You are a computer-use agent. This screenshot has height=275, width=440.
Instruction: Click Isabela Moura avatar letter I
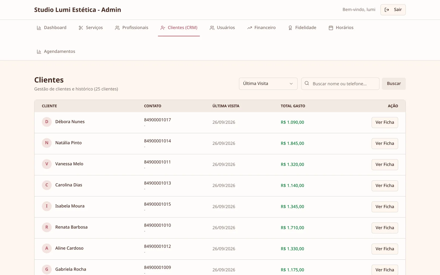[x=47, y=206]
